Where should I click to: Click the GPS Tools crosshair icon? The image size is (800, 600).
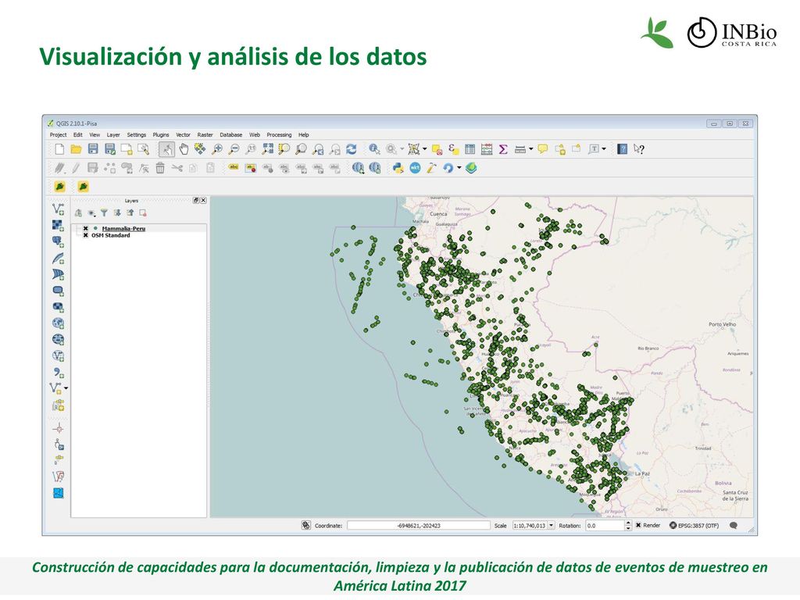click(59, 428)
